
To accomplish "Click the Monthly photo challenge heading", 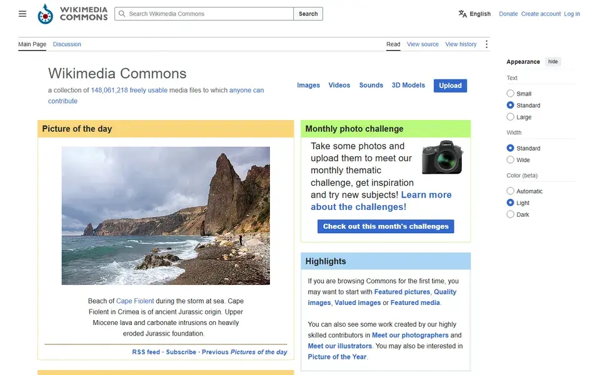I will pos(354,129).
